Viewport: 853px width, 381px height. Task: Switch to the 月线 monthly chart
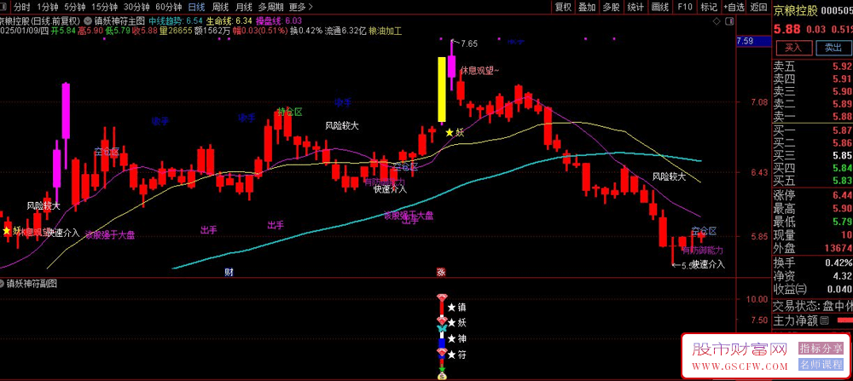click(x=244, y=7)
